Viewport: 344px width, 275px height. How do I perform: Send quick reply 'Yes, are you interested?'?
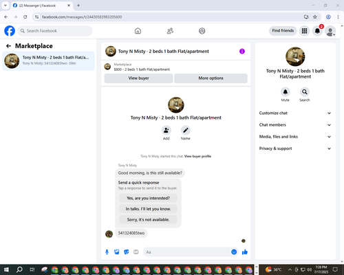[148, 198]
